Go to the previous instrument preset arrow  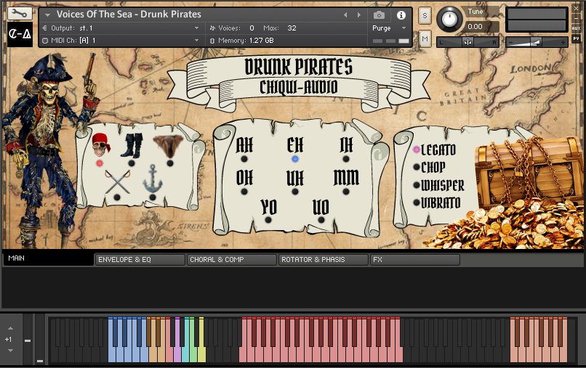345,15
